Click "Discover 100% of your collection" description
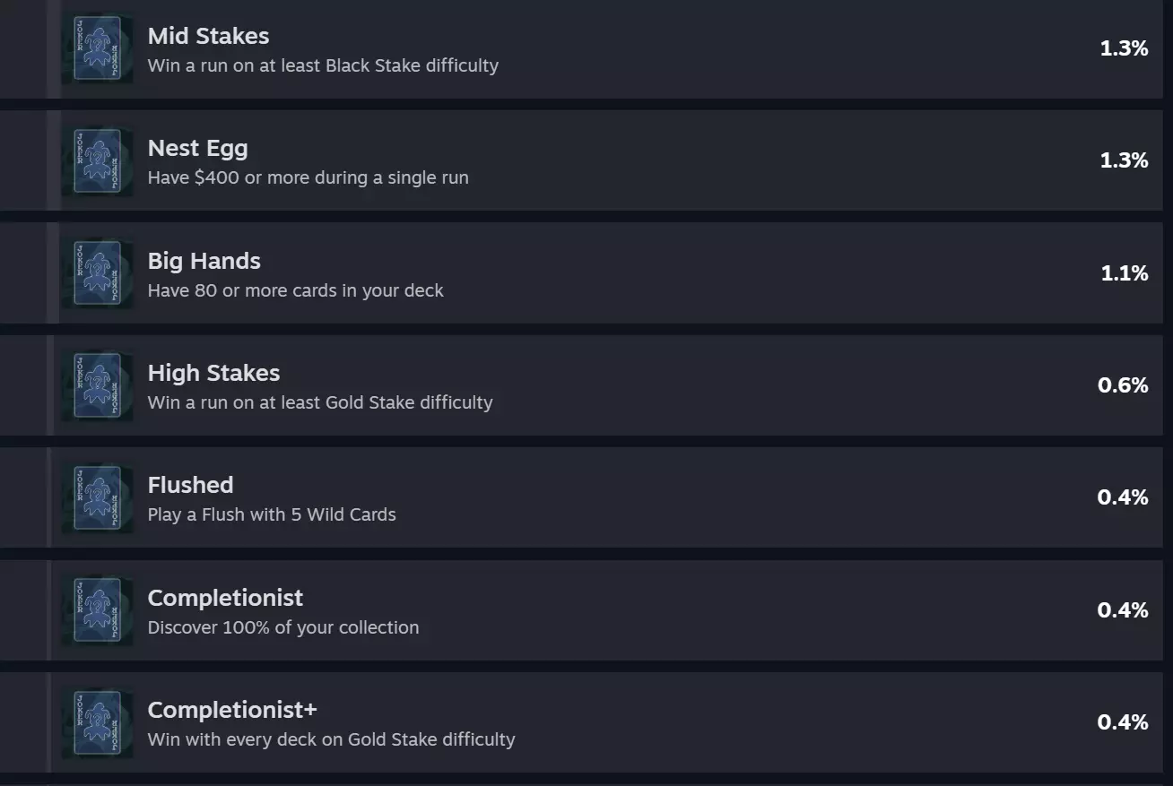 (x=283, y=627)
